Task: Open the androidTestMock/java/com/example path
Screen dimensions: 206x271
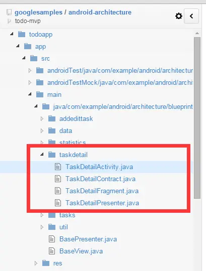Action: tap(120, 83)
